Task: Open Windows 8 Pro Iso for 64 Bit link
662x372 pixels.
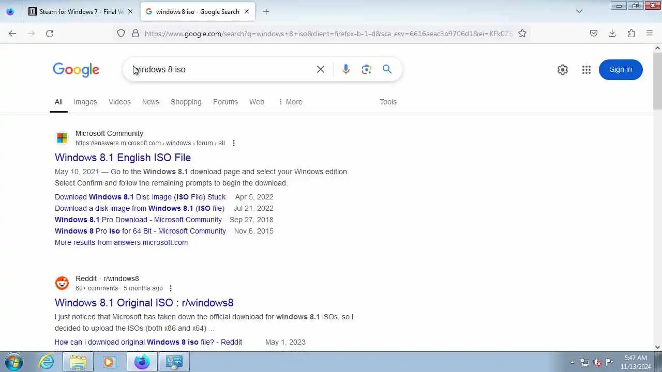Action: tap(140, 231)
